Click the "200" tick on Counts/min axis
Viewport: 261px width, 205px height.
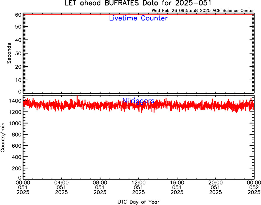[17, 168]
